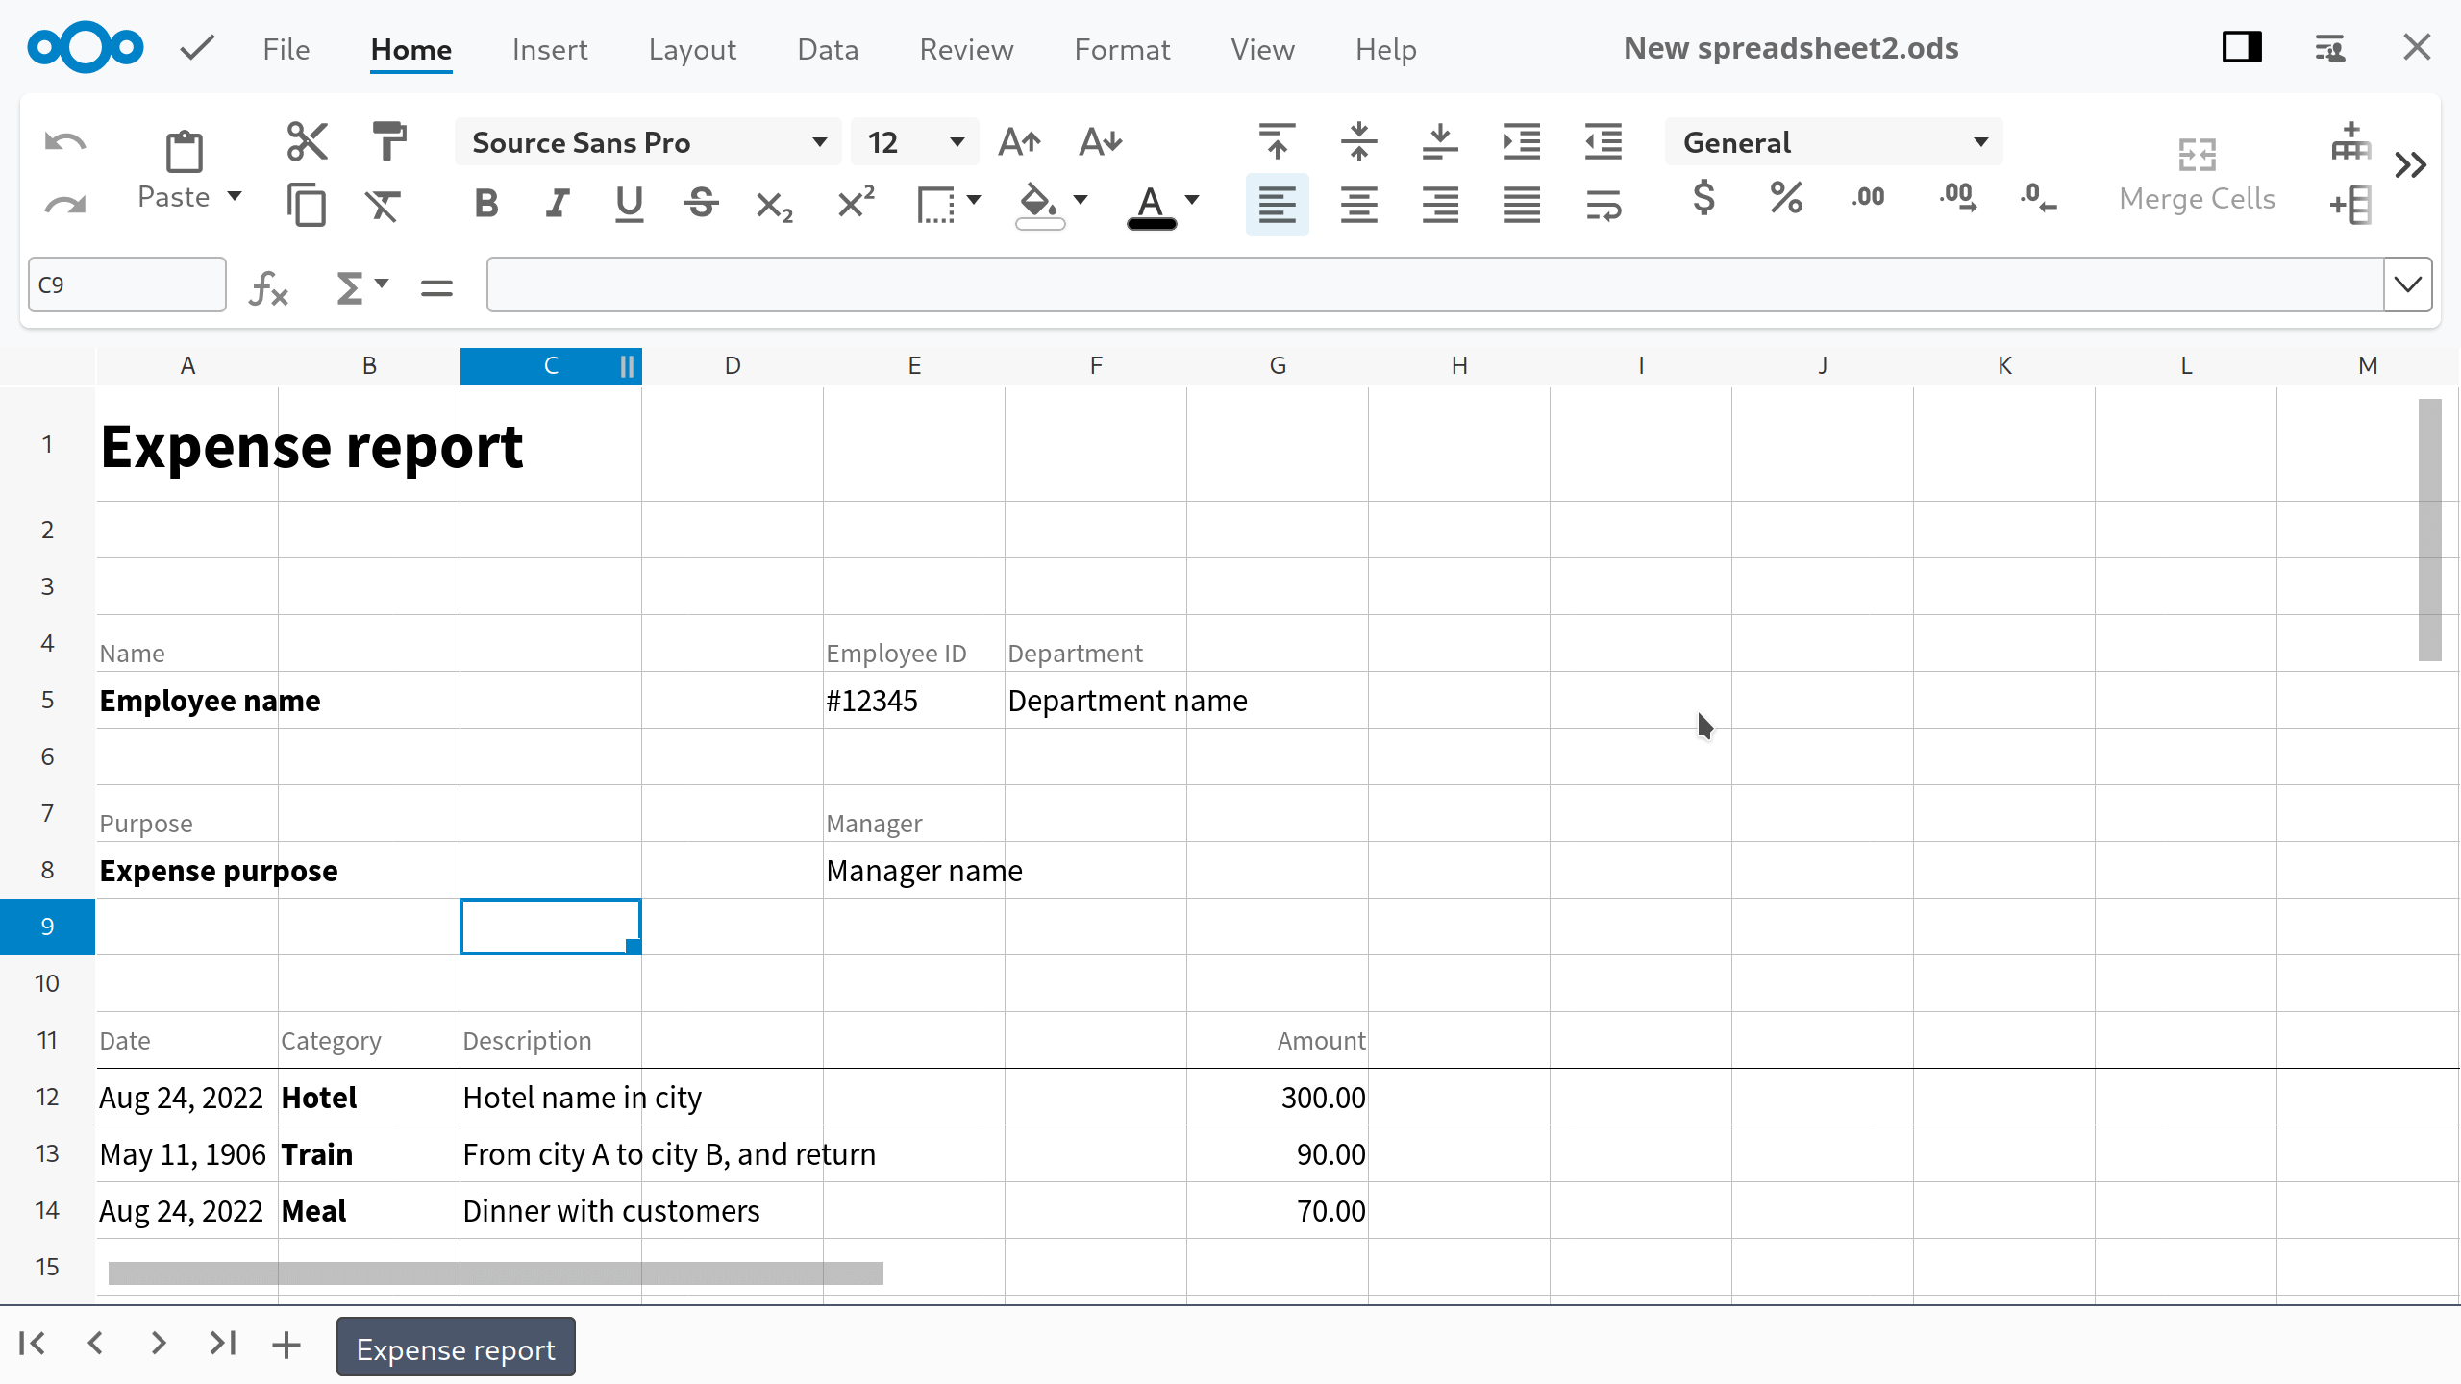Select the Expense report sheet tab

(x=455, y=1347)
